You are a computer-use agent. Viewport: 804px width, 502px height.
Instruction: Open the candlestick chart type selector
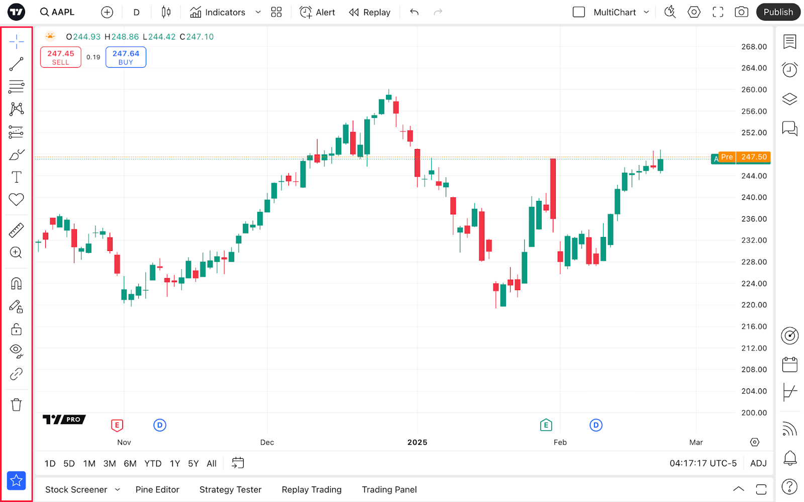[166, 12]
